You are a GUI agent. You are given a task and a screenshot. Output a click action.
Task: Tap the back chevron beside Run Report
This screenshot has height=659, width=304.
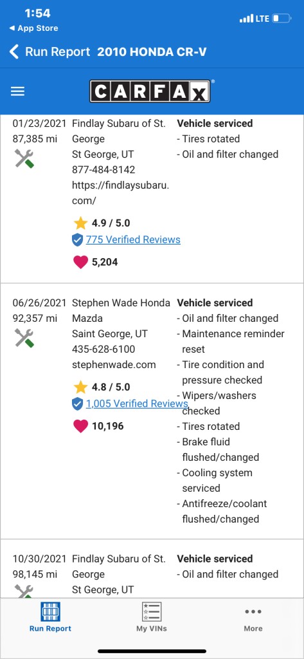coord(14,52)
